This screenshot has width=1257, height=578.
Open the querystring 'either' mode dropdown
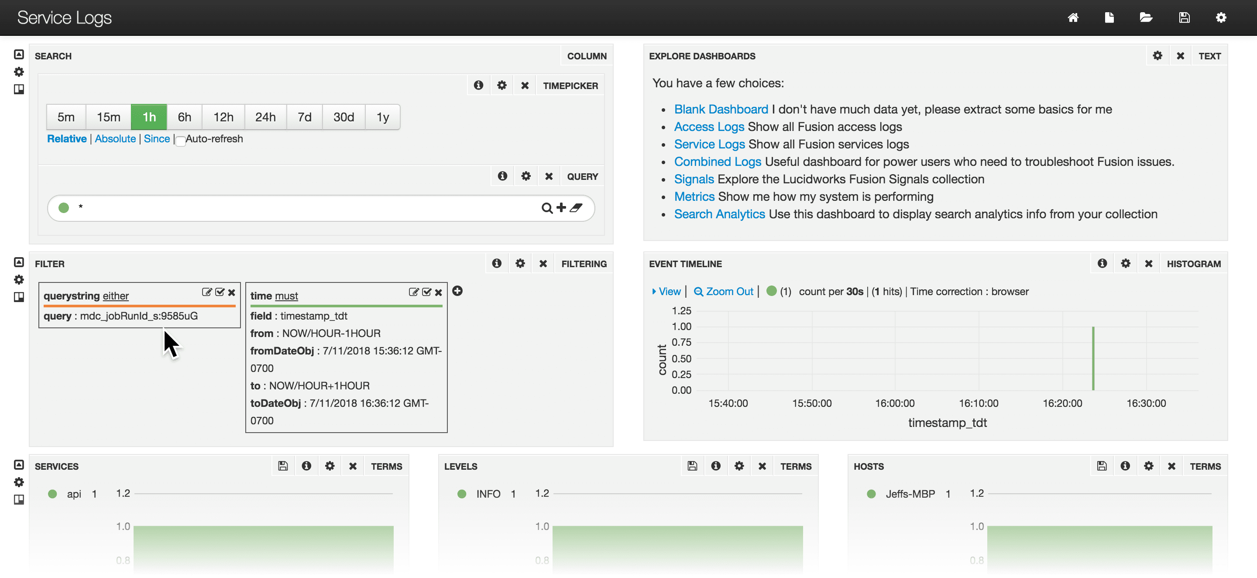coord(116,296)
